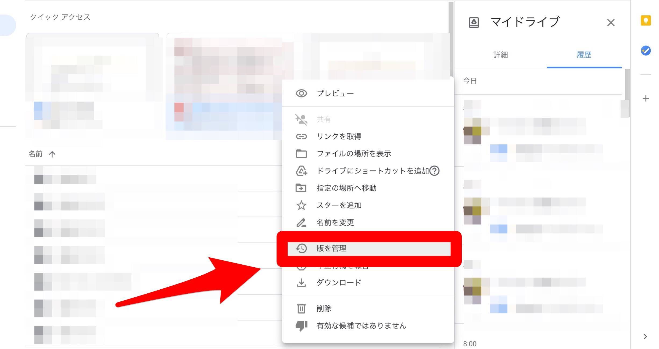Click the thumbs-down icon for 有効な候補ではありません
This screenshot has height=349, width=659.
[301, 326]
